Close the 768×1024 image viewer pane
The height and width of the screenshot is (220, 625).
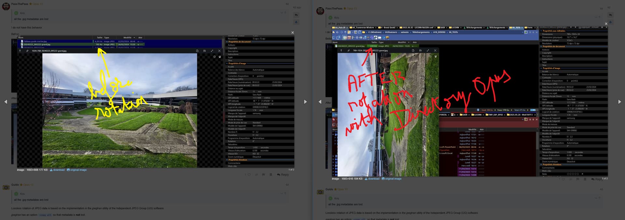435,50
